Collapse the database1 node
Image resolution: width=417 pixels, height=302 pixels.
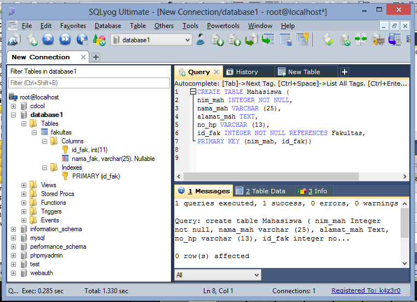tap(13, 115)
